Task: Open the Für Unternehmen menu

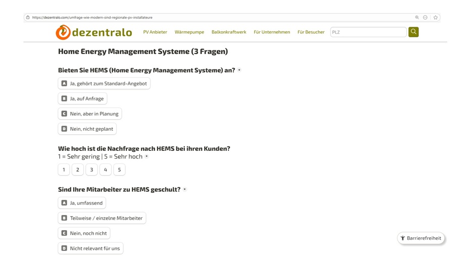Action: [272, 32]
